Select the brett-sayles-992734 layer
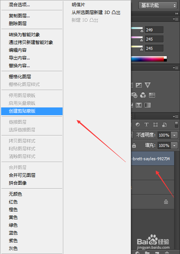Image resolution: width=180 pixels, height=254 pixels. (152, 158)
